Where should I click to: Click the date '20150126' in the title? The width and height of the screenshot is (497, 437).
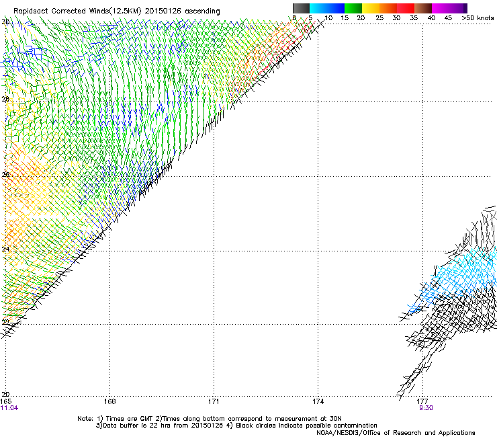point(163,11)
